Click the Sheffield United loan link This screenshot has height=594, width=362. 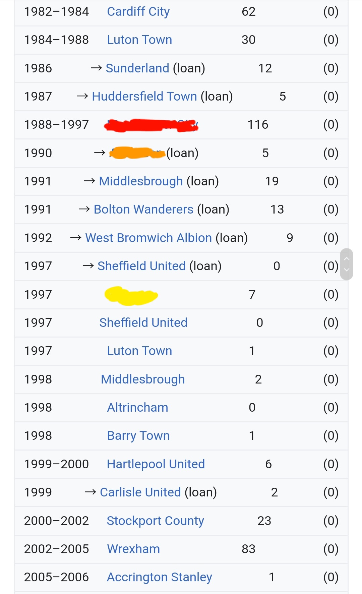coord(141,266)
